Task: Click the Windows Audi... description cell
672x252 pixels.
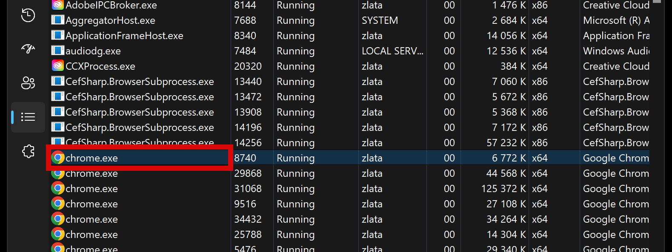Action: point(616,51)
